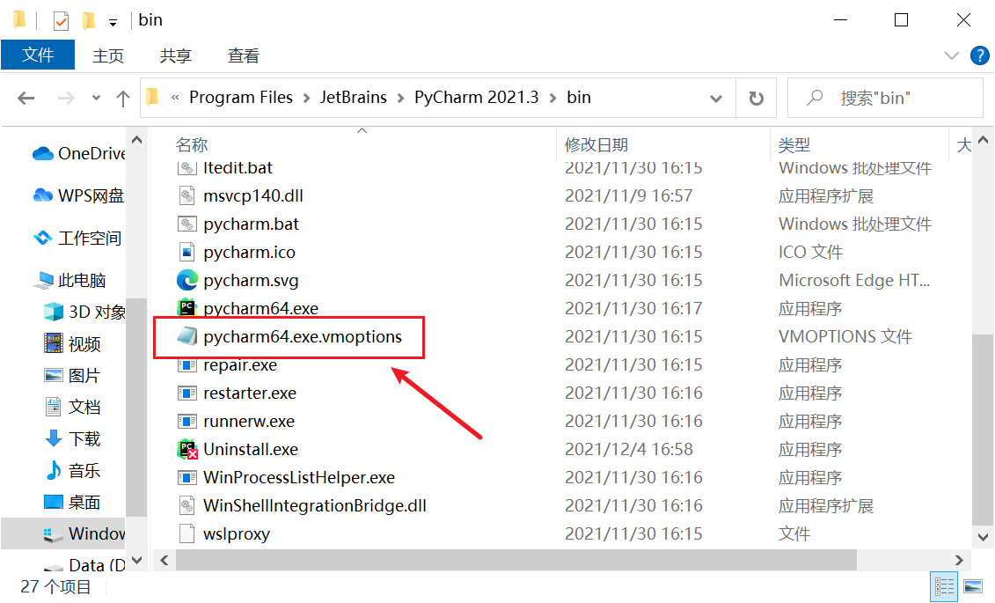Open address bar history dropdown
This screenshot has width=995, height=603.
(x=716, y=99)
